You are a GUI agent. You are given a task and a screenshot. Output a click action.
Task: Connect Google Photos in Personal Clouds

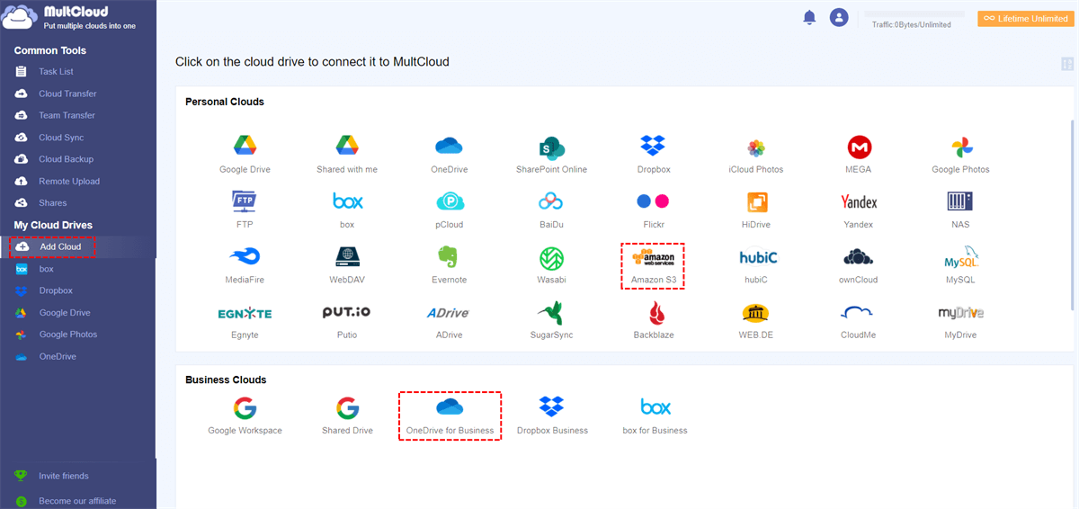(960, 154)
